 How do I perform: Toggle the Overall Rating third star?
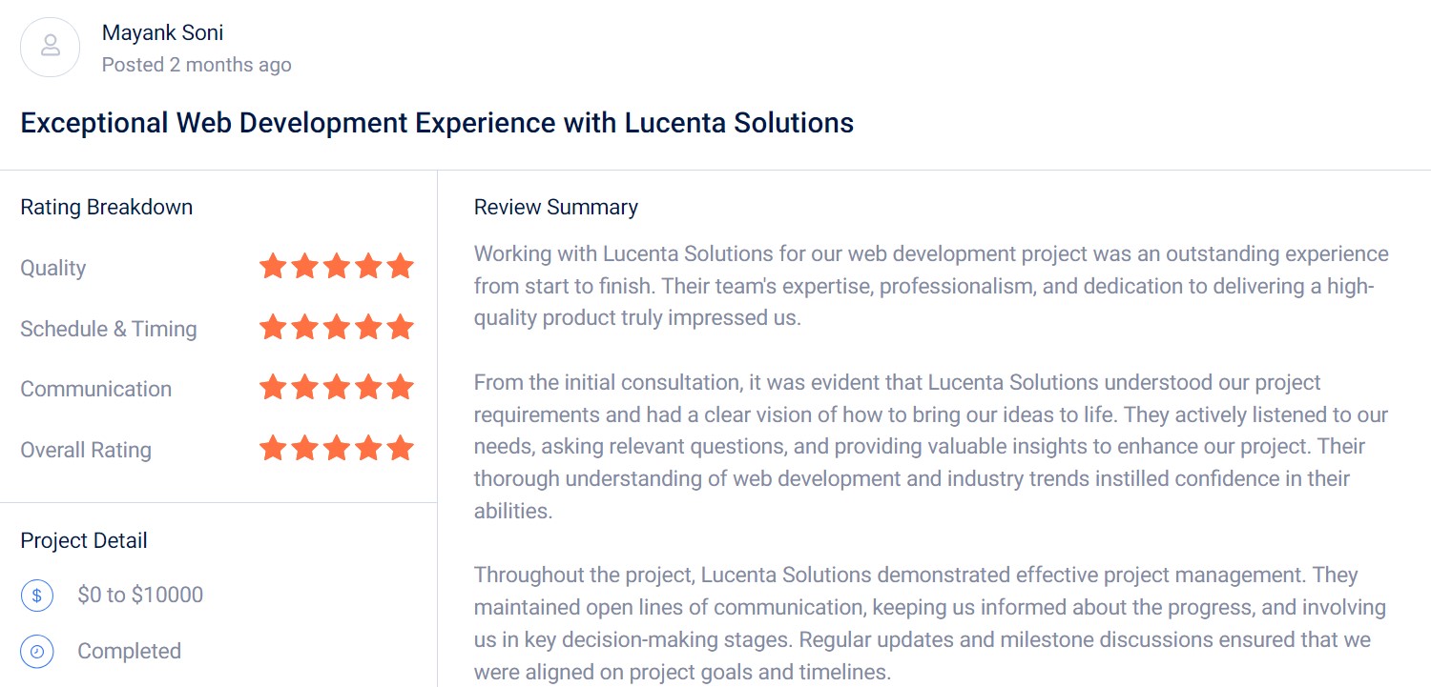337,448
